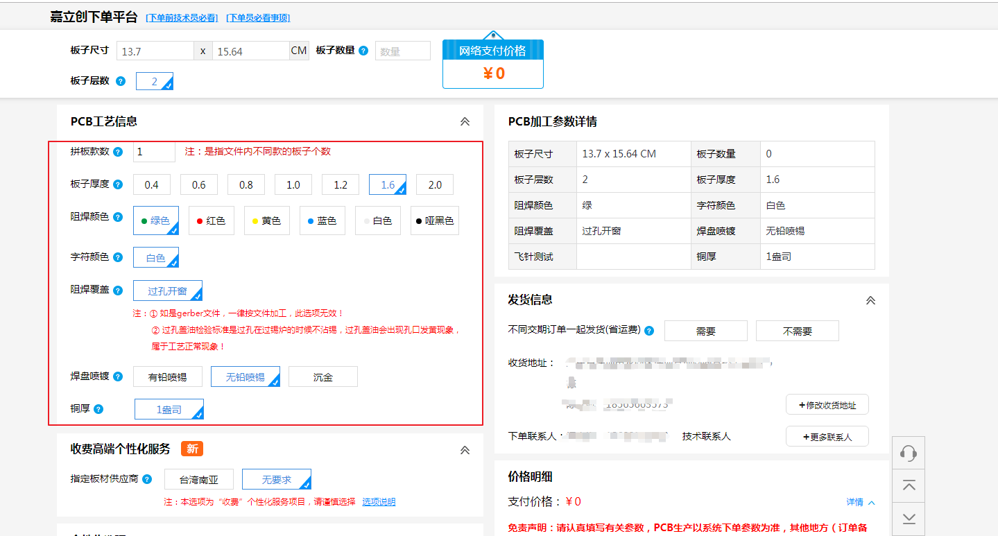The height and width of the screenshot is (536, 998).
Task: Select board thickness 1.2
Action: [341, 184]
